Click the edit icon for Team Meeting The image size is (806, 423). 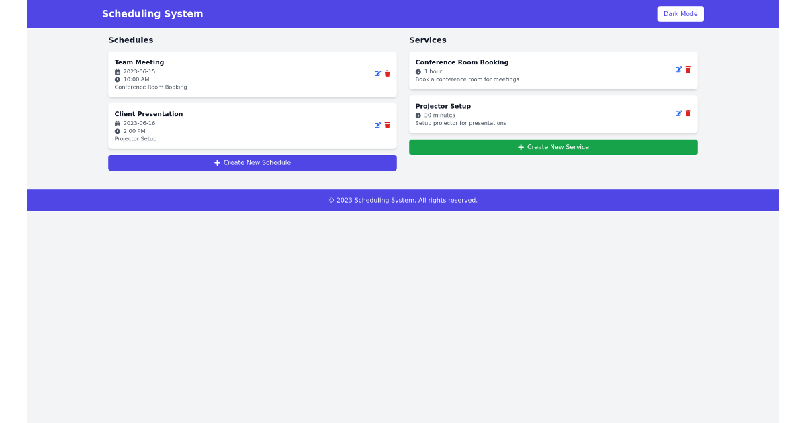(378, 74)
